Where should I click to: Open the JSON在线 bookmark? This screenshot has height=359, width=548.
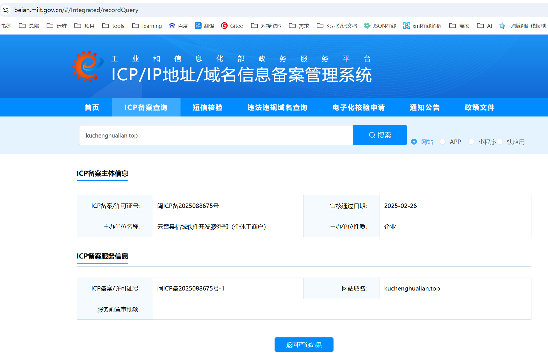[x=380, y=26]
